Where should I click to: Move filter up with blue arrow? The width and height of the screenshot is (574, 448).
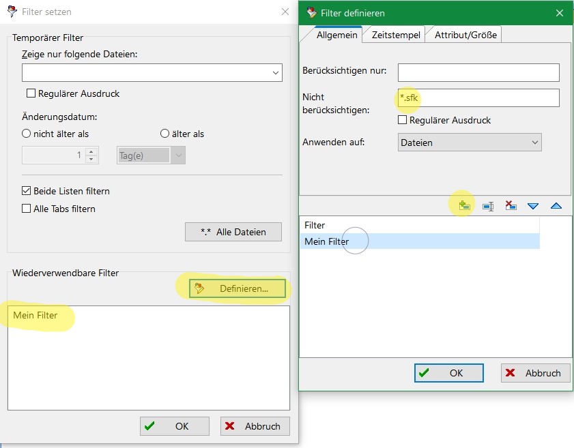tap(556, 205)
